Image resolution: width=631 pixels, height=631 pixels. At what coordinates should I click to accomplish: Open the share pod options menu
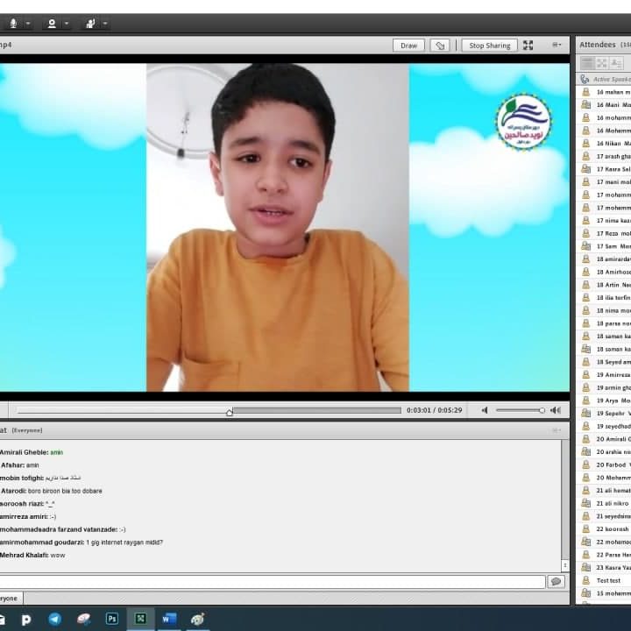pos(557,46)
